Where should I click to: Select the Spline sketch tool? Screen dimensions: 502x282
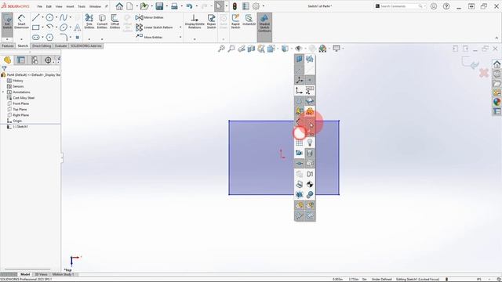(64, 17)
